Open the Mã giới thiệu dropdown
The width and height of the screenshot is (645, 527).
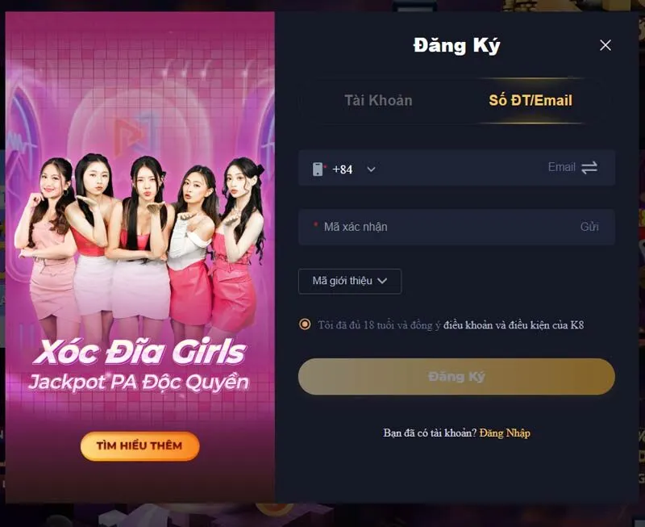click(x=350, y=281)
